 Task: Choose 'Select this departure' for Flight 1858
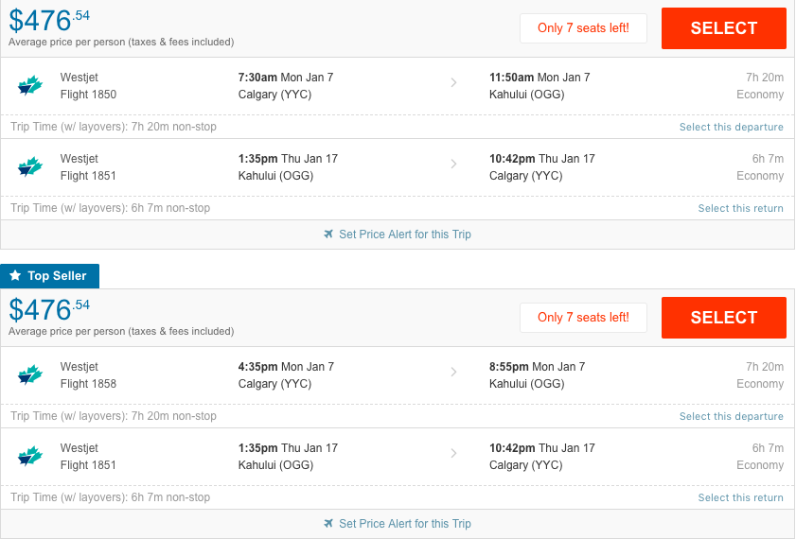(x=731, y=416)
